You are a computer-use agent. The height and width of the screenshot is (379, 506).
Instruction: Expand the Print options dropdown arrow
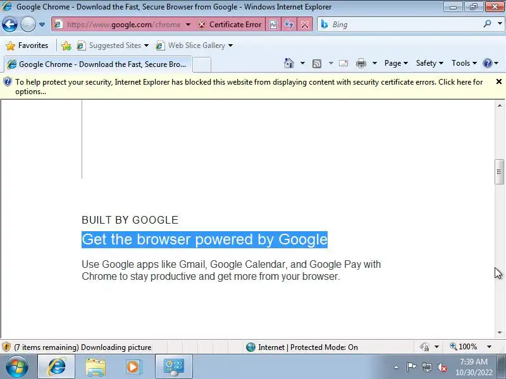tap(374, 63)
